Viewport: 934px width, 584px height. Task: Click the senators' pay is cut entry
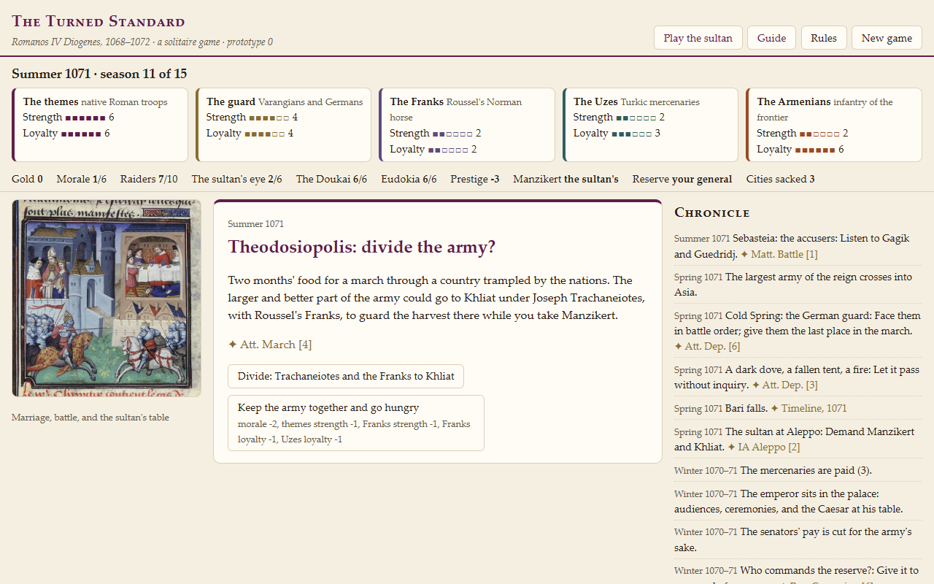click(x=798, y=539)
